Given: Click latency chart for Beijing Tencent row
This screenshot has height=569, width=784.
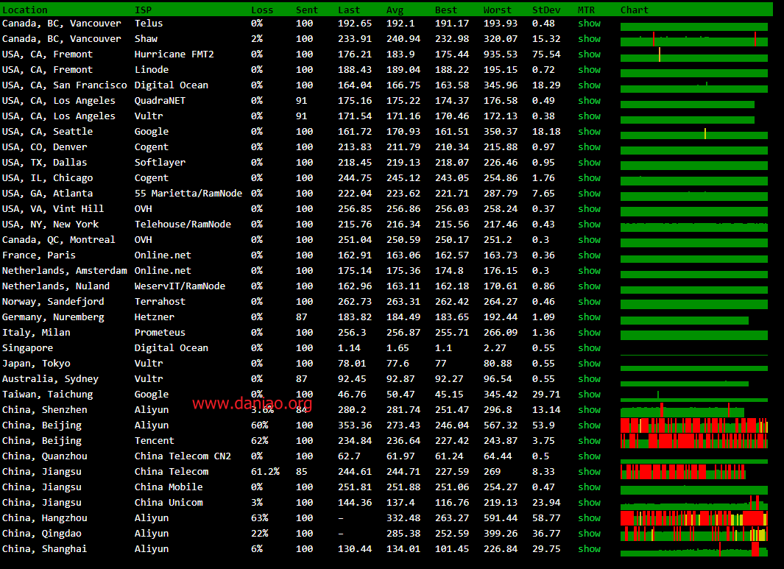Looking at the screenshot, I should pyautogui.click(x=694, y=441).
